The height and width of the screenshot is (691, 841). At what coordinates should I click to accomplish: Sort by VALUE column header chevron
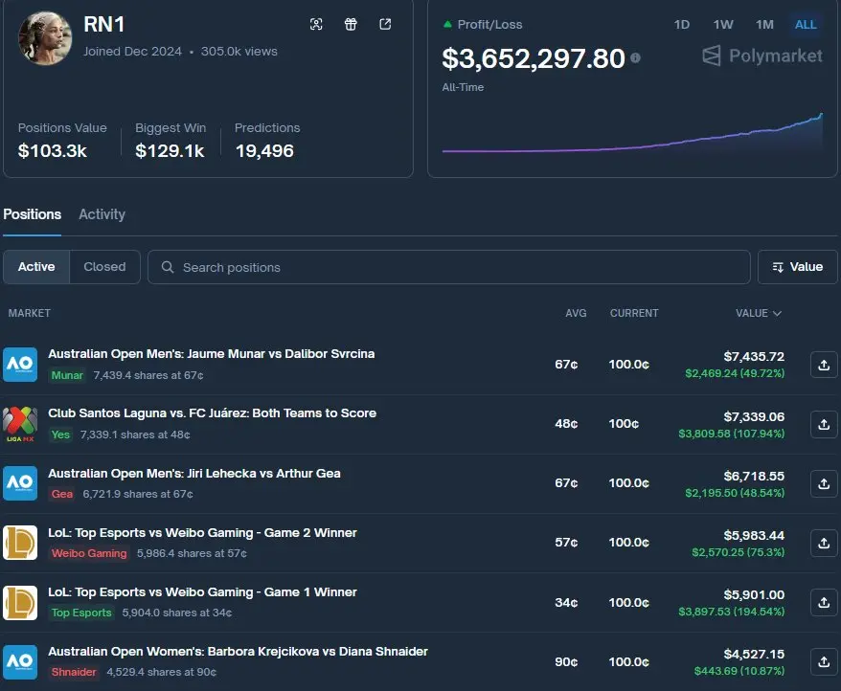point(776,314)
